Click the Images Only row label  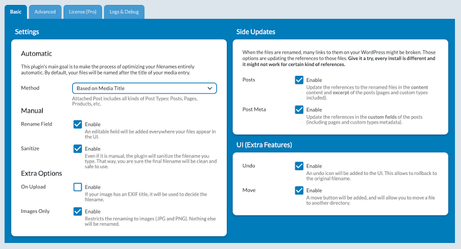[35, 211]
